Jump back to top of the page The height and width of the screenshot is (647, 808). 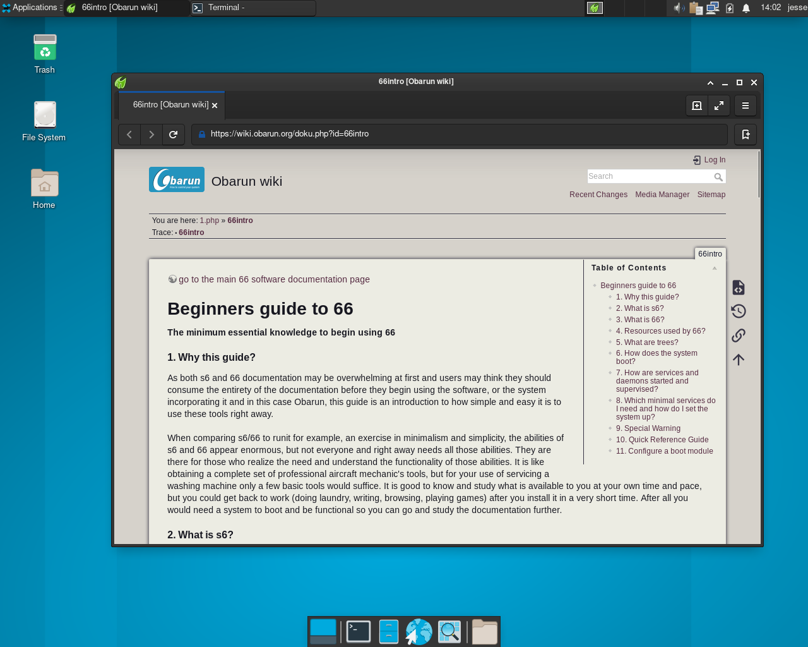tap(739, 360)
